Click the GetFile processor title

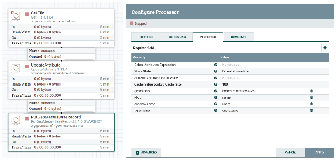coord(38,13)
